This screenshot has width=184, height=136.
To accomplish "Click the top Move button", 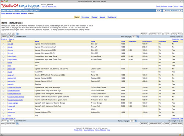I will (x=11, y=36).
